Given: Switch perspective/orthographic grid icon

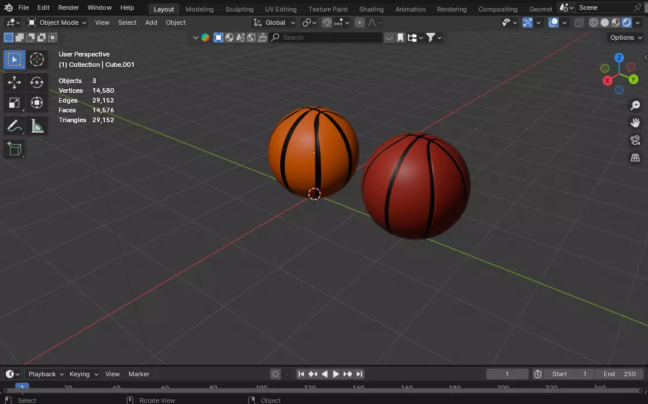Looking at the screenshot, I should point(635,157).
